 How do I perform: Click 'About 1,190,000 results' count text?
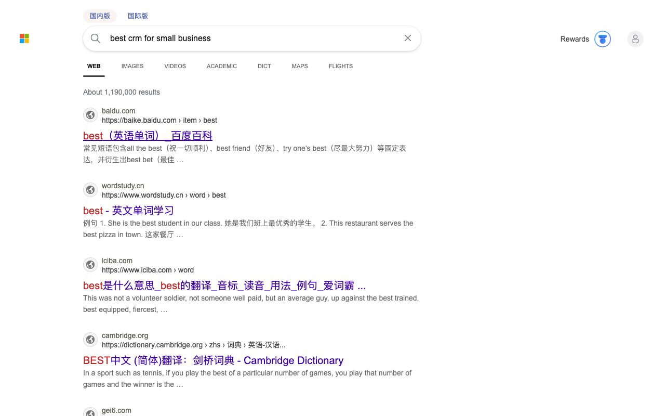[x=122, y=92]
